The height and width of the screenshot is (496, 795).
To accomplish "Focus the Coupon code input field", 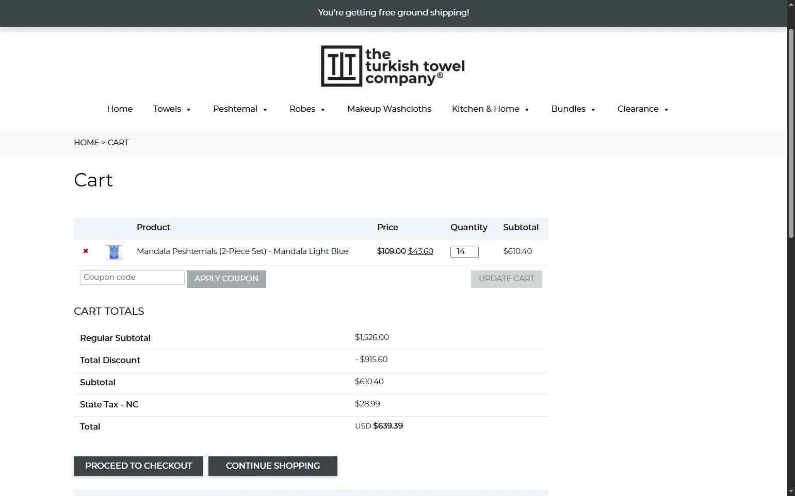I will tap(132, 278).
